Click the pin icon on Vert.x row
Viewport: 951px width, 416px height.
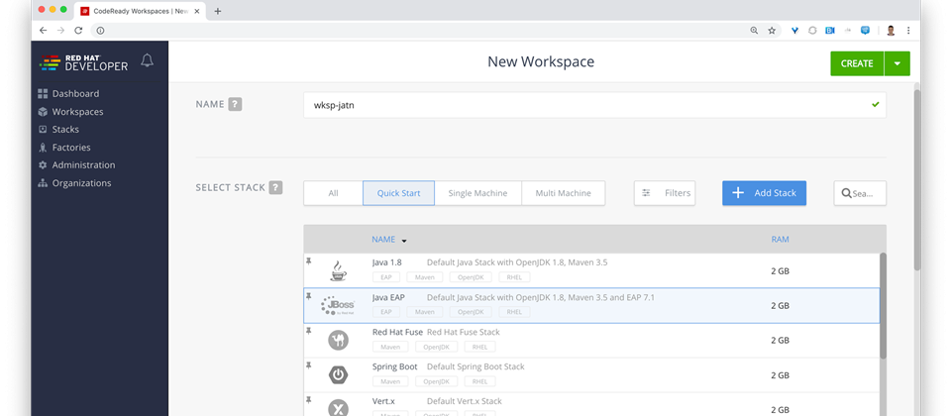click(309, 400)
